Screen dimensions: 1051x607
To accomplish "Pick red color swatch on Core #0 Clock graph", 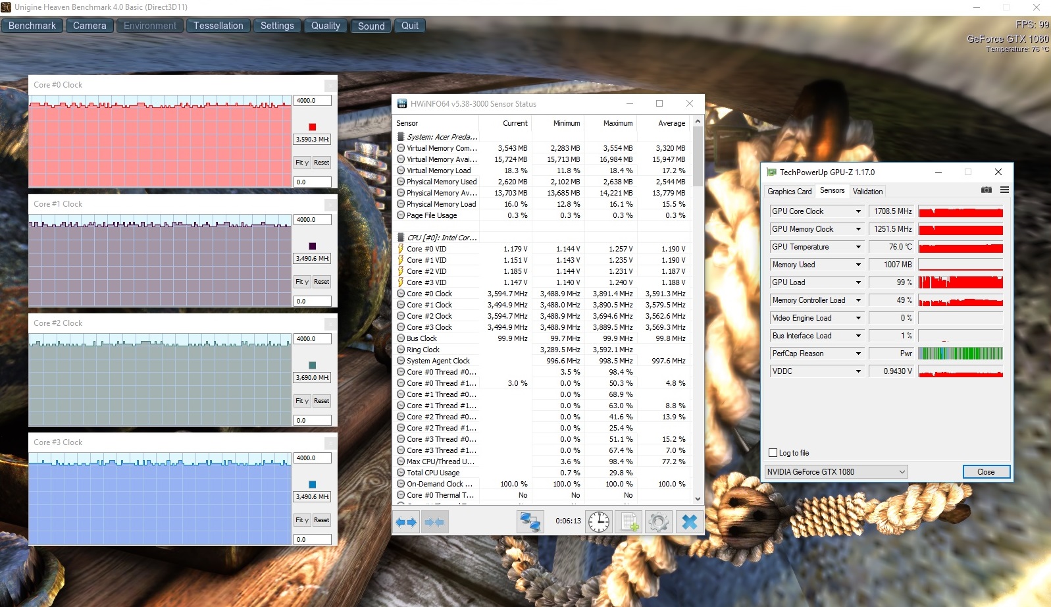I will click(x=313, y=127).
